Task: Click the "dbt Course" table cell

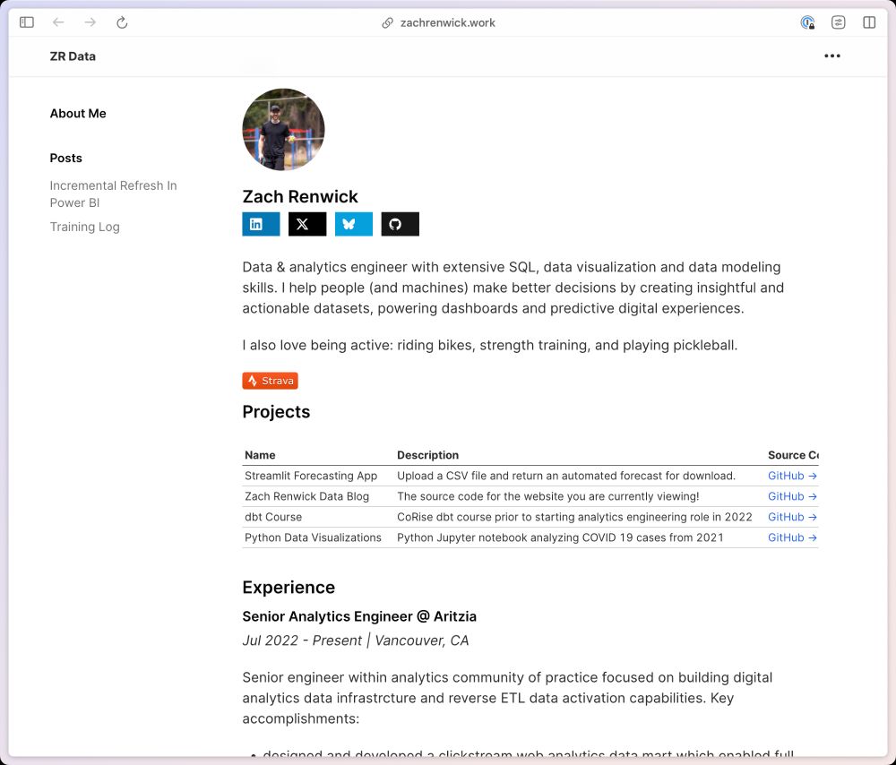Action: point(273,517)
